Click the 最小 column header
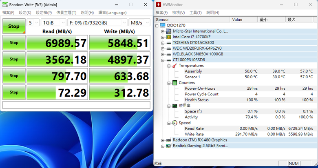This screenshot has height=168, width=318. click(x=272, y=20)
